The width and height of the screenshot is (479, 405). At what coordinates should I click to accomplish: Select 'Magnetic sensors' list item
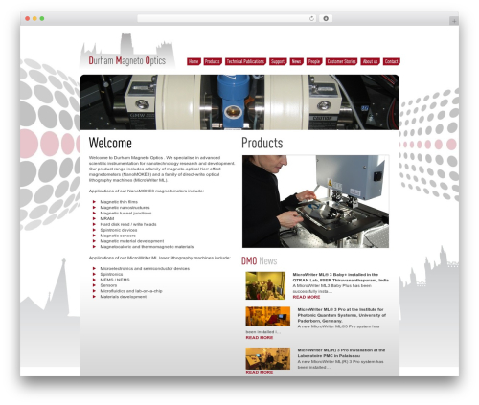click(x=118, y=236)
